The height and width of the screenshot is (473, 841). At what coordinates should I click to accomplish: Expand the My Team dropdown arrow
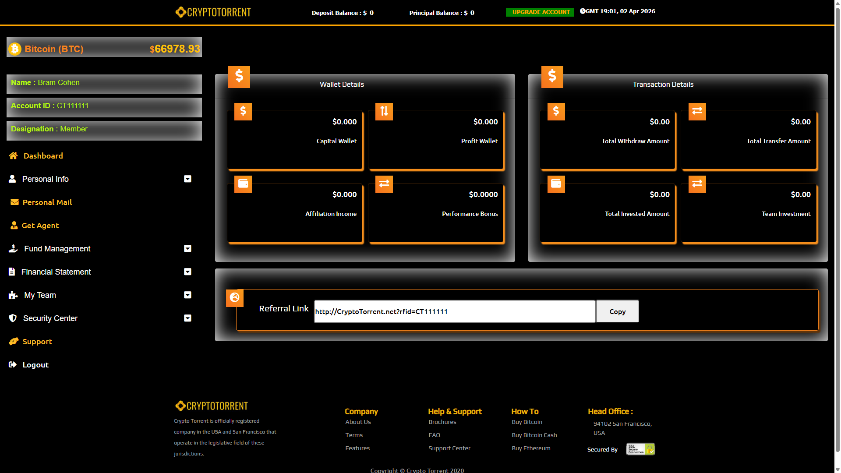point(187,295)
